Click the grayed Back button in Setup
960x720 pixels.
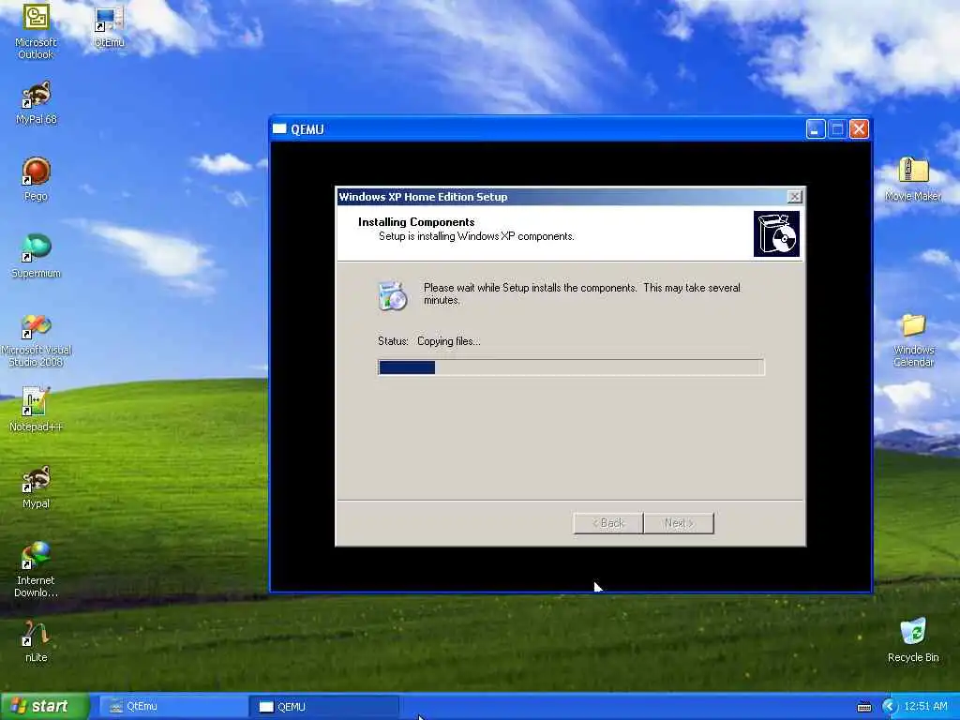click(x=607, y=523)
